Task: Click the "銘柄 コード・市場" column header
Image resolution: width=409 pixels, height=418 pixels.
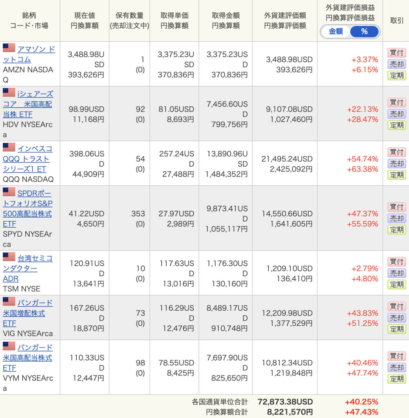Action: point(29,20)
